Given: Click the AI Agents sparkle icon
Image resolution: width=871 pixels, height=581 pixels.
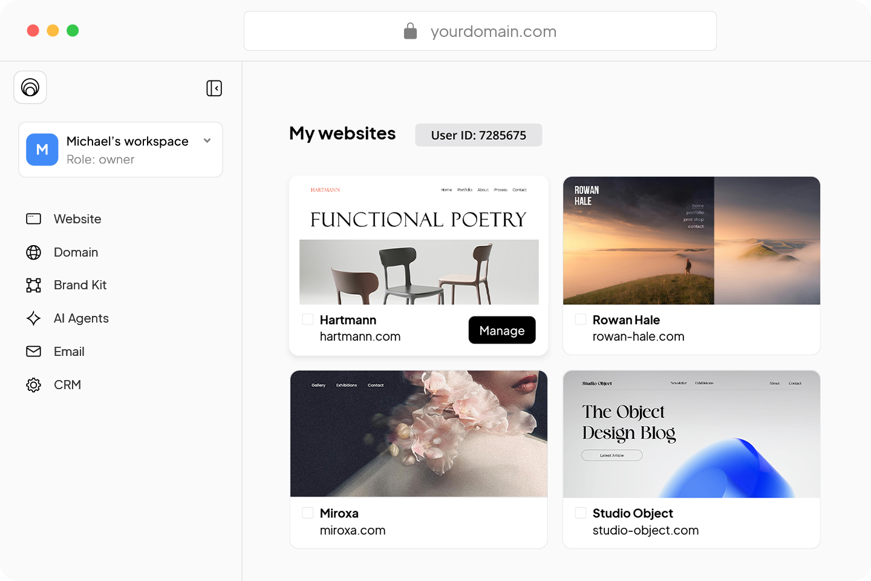Looking at the screenshot, I should click(x=34, y=318).
